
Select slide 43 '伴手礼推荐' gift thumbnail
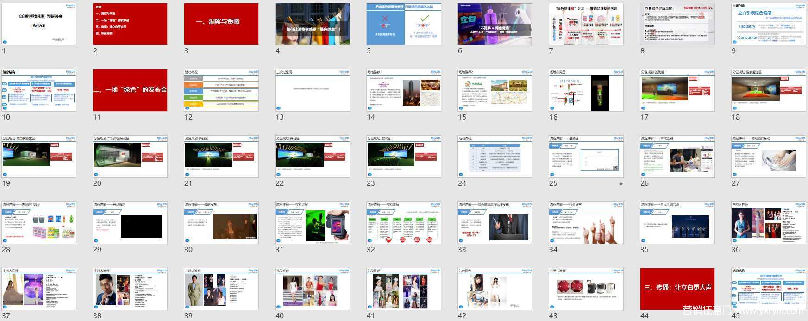(x=586, y=289)
